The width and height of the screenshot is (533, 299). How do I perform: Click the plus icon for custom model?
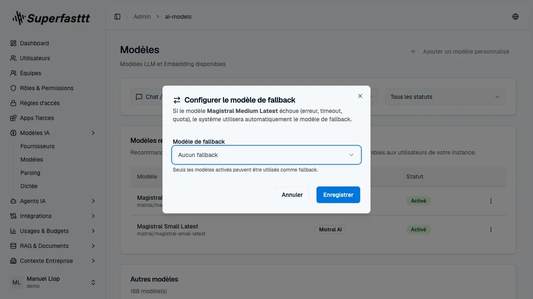(x=413, y=51)
